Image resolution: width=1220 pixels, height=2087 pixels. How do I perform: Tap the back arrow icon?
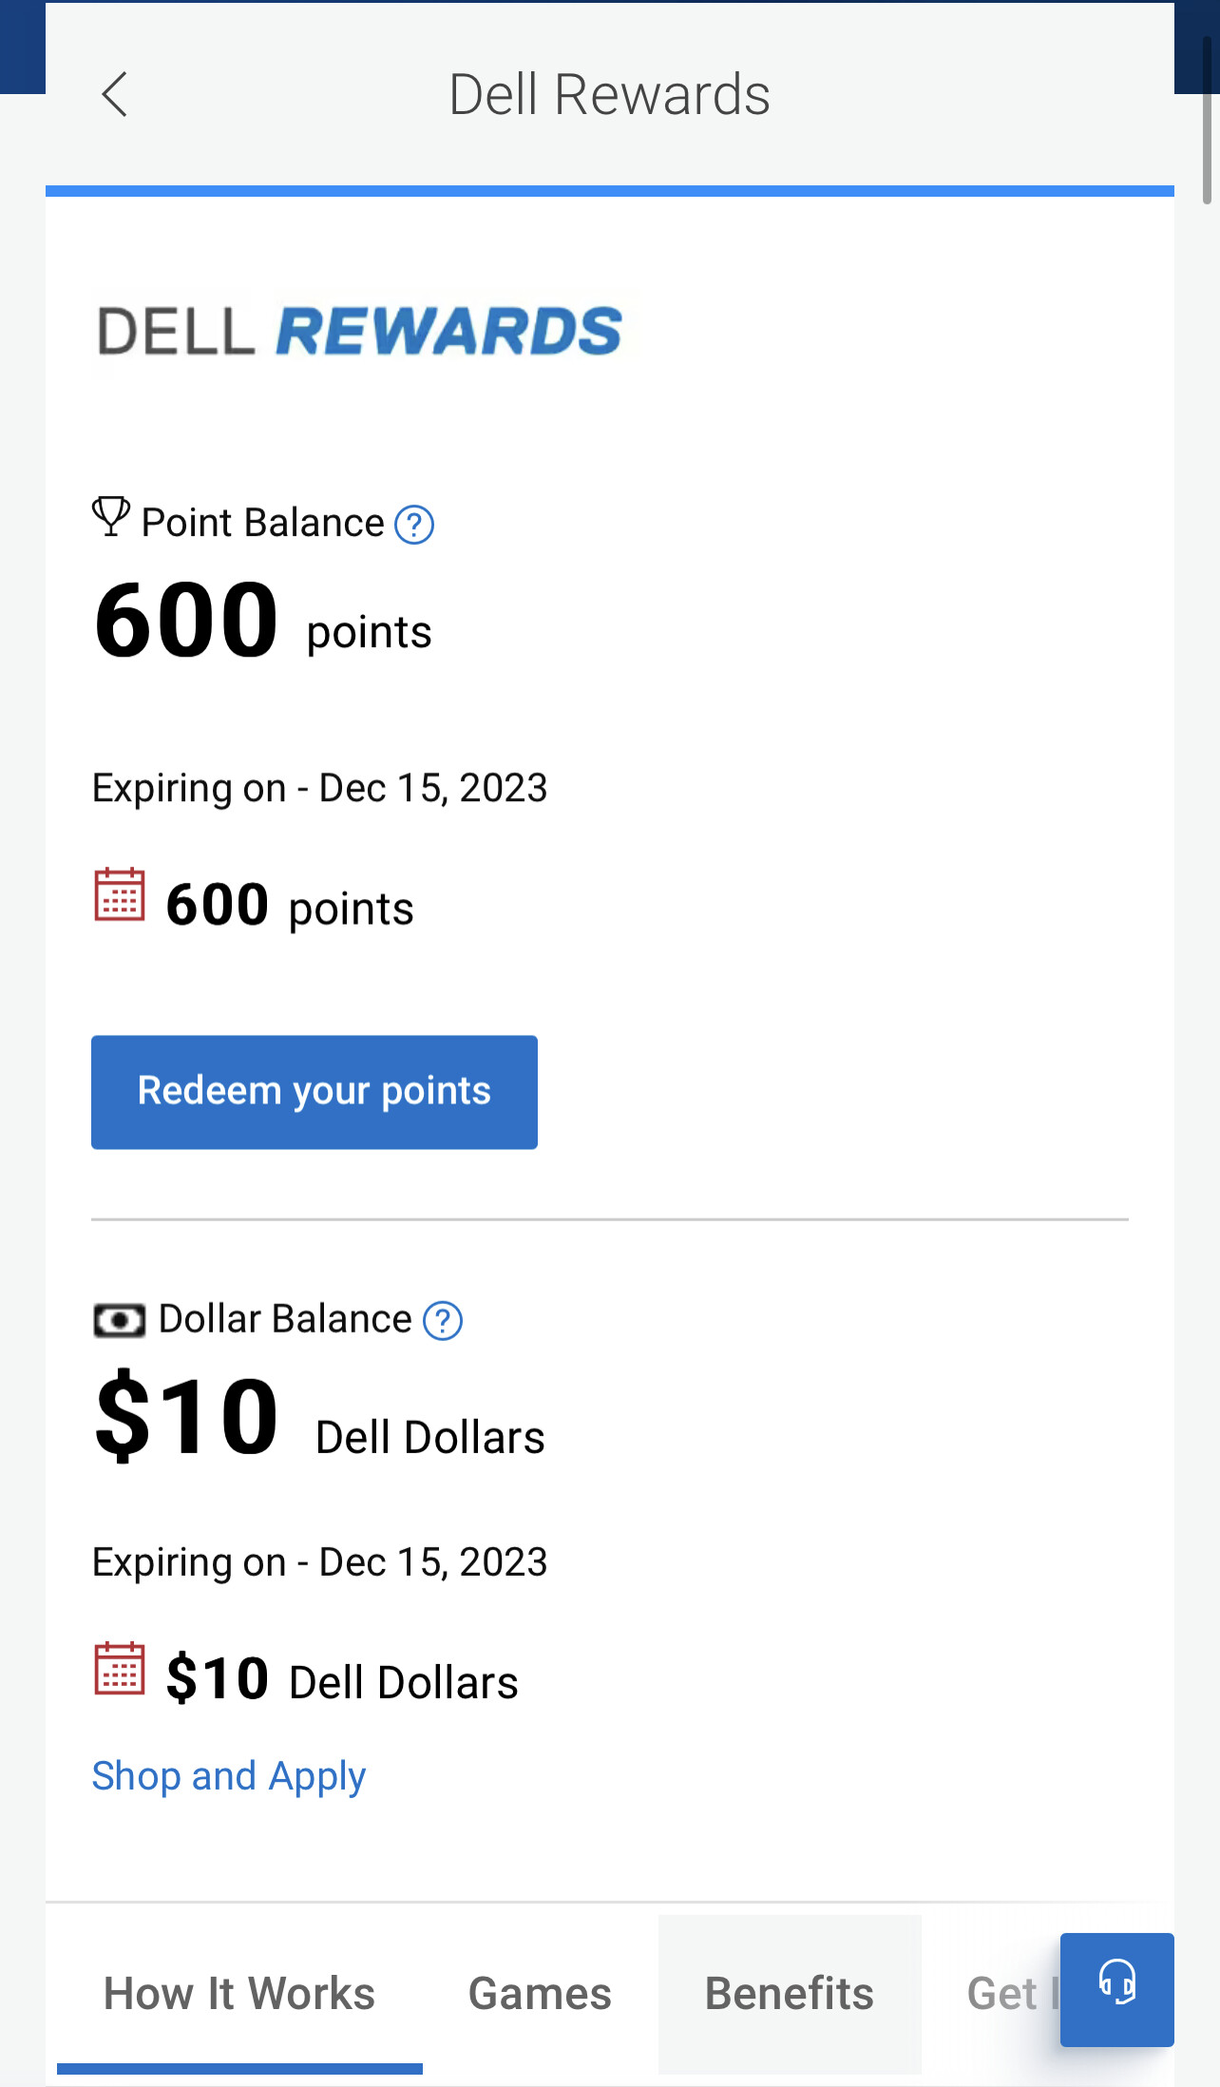pyautogui.click(x=114, y=95)
